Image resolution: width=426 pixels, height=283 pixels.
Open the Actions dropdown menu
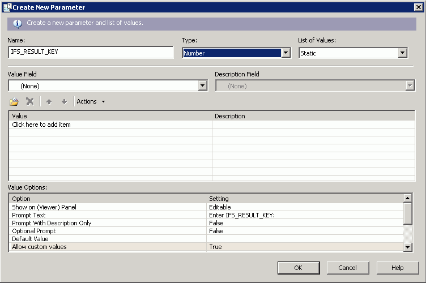[x=91, y=101]
